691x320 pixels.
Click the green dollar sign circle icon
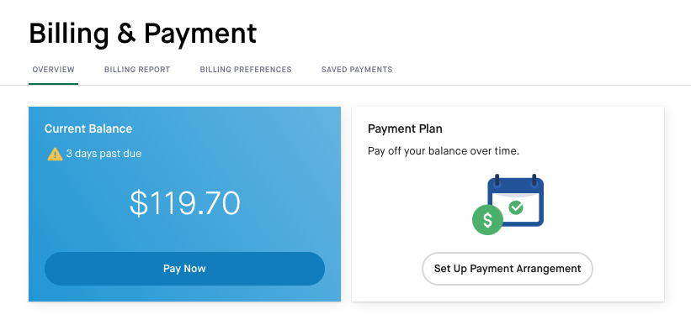[487, 219]
